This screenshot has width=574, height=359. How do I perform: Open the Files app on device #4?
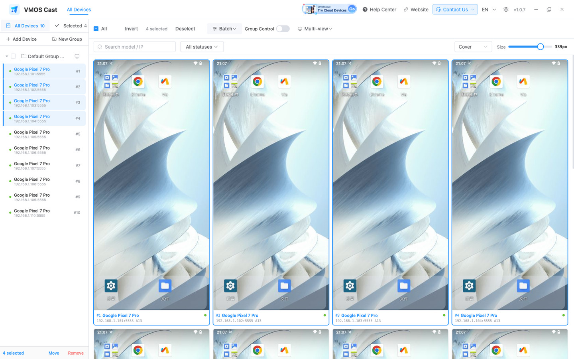tap(523, 286)
